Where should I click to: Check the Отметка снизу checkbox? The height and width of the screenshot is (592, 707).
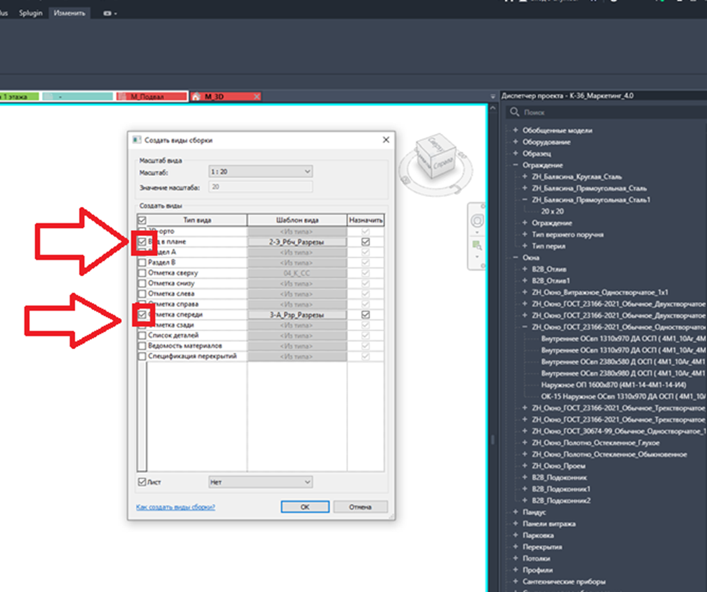142,283
